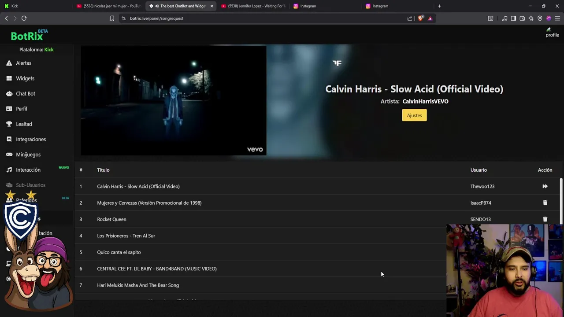Open the Integraciones icon in sidebar

click(x=9, y=139)
